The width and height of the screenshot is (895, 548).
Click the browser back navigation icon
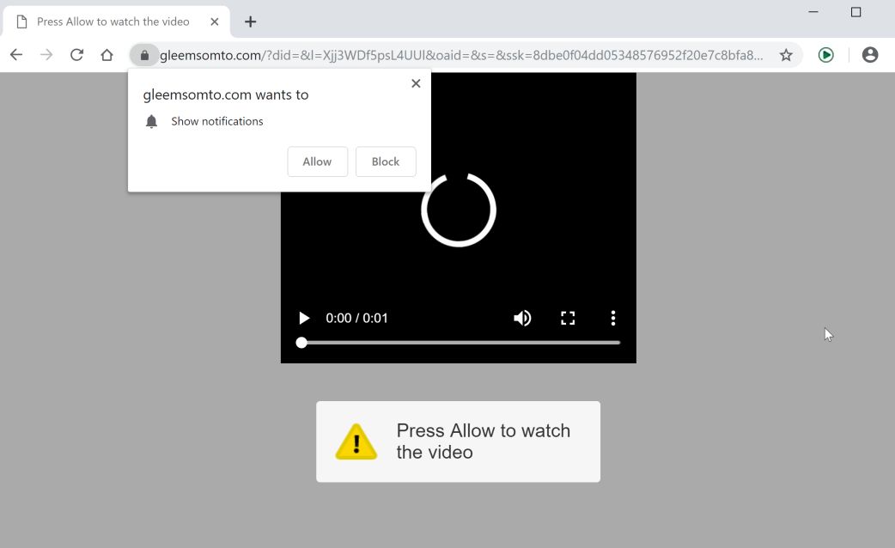point(15,54)
